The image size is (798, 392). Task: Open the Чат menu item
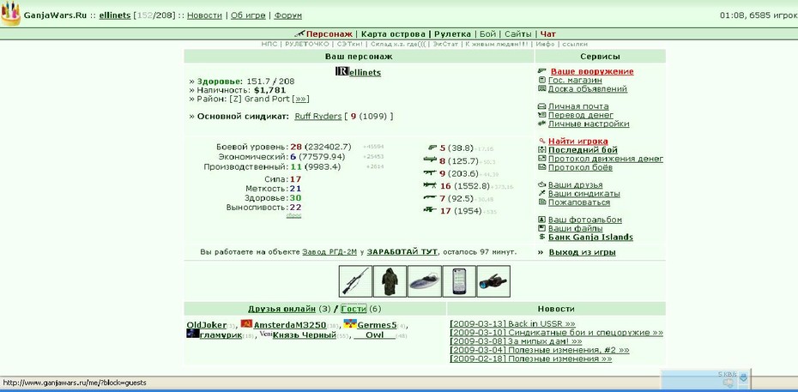pyautogui.click(x=548, y=34)
